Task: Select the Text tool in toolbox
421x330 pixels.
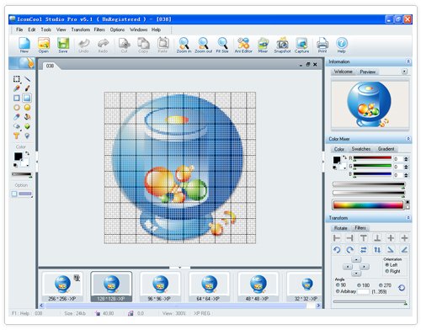Action: coord(17,136)
